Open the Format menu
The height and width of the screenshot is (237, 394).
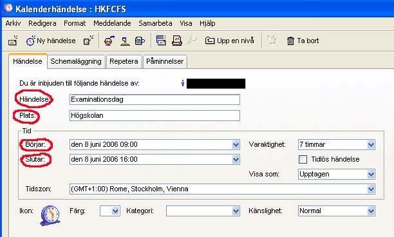[x=75, y=23]
